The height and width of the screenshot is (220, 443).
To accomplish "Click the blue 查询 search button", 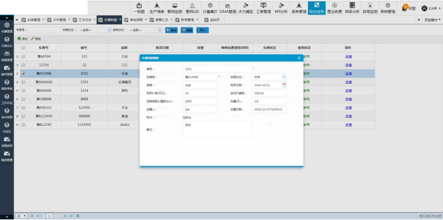I will [x=172, y=30].
